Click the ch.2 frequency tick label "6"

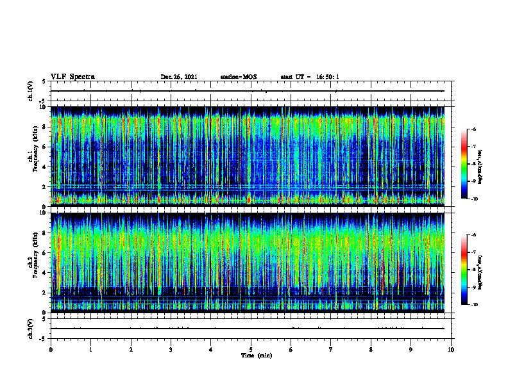coord(44,253)
